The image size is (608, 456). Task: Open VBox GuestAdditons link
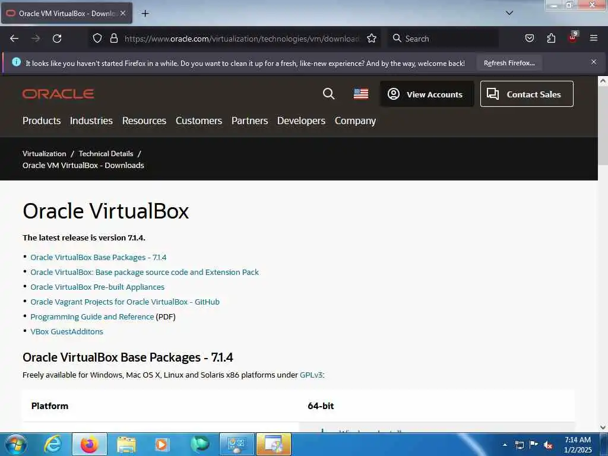click(x=66, y=331)
